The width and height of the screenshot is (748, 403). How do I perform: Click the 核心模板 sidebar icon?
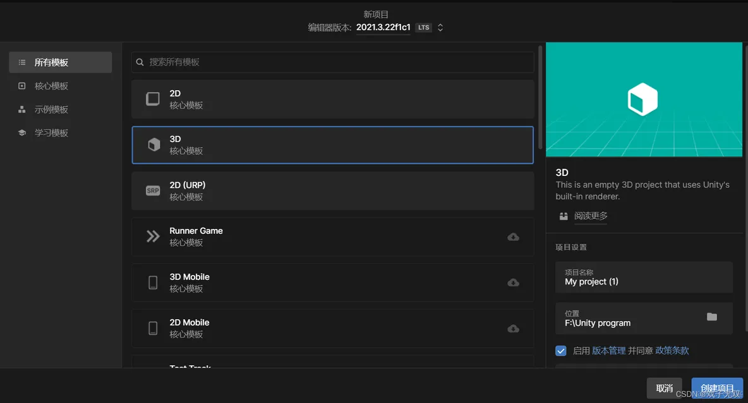[22, 86]
